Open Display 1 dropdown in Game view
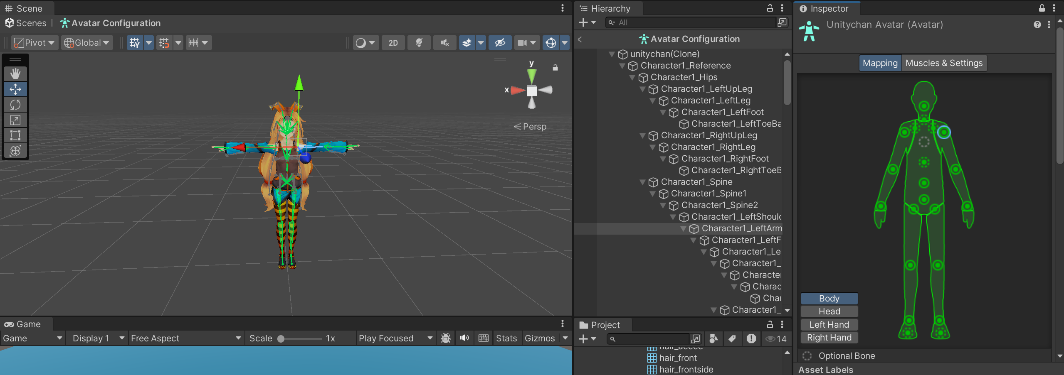 pos(98,338)
